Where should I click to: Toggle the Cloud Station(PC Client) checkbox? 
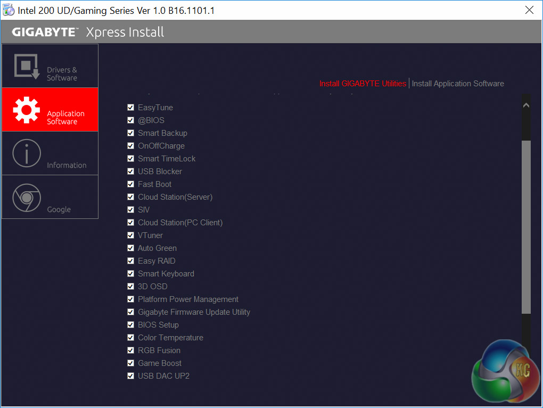click(x=130, y=222)
